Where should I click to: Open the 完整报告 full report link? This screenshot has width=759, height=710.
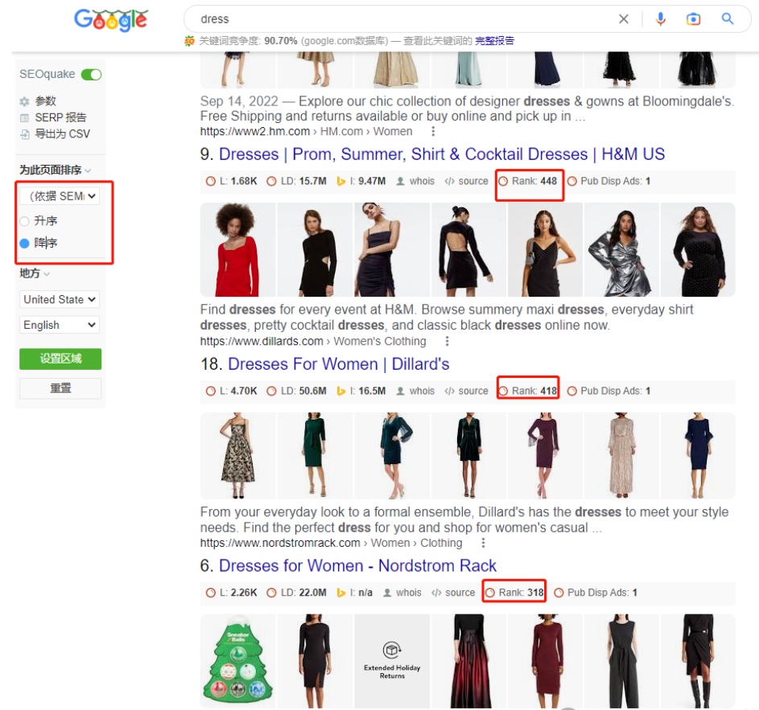tap(494, 41)
